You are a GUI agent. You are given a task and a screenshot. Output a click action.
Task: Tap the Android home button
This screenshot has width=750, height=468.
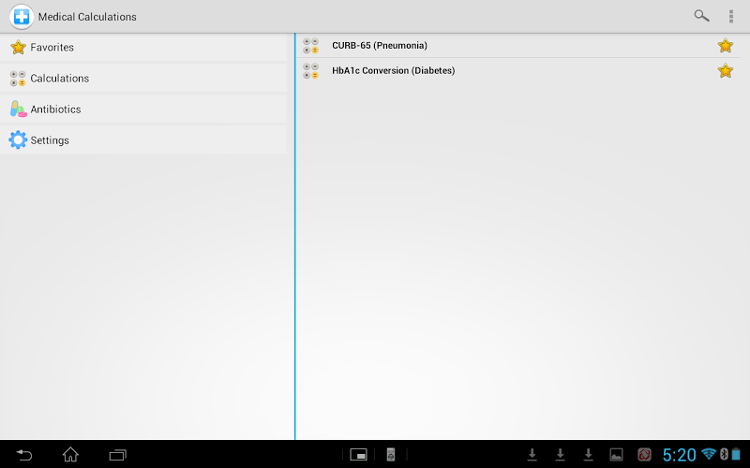(71, 455)
